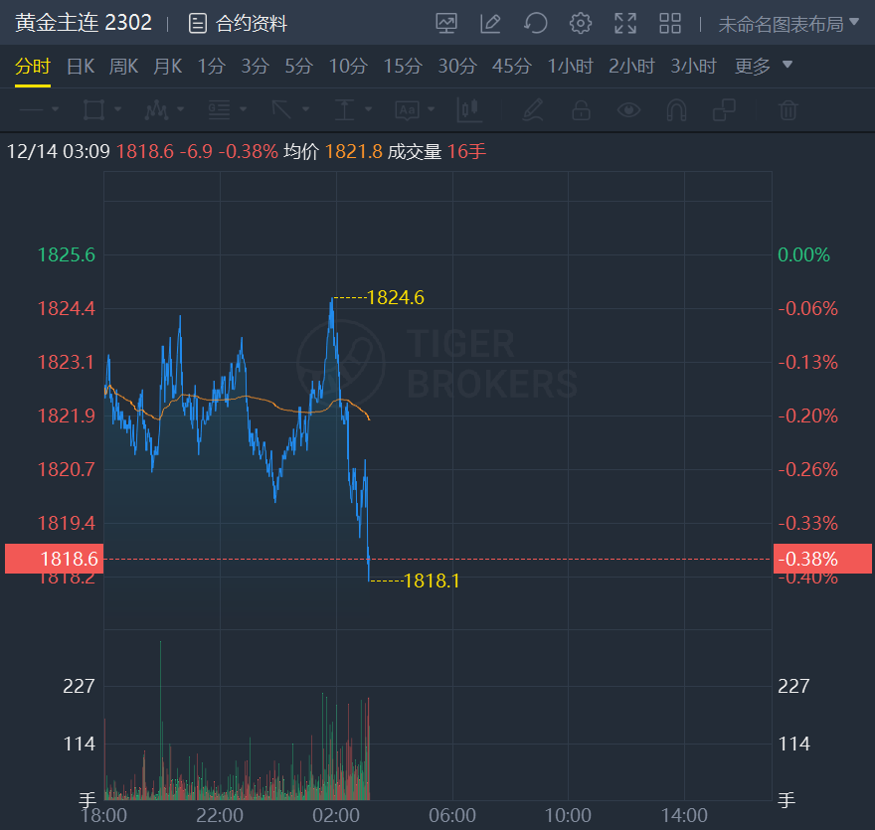Select the rectangle shape drawing tool
875x830 pixels.
(93, 109)
